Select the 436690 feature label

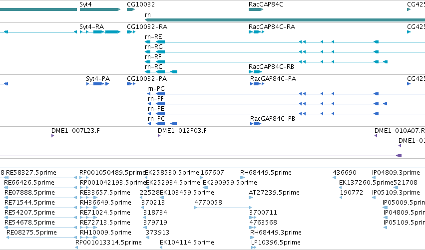[x=345, y=173]
